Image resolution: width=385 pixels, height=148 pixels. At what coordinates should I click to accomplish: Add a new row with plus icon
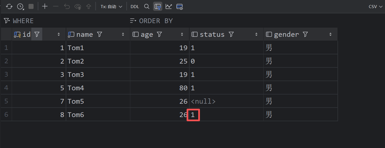click(45, 6)
